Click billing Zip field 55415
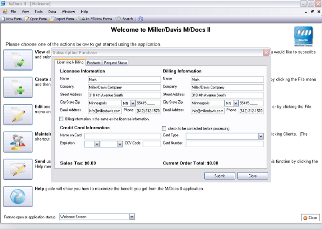This screenshot has height=230, width=322. (251, 103)
